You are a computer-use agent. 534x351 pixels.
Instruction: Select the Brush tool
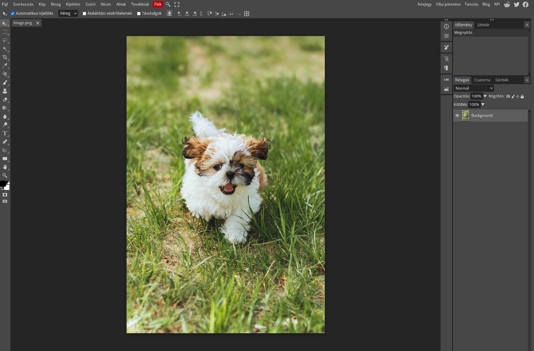coord(5,82)
